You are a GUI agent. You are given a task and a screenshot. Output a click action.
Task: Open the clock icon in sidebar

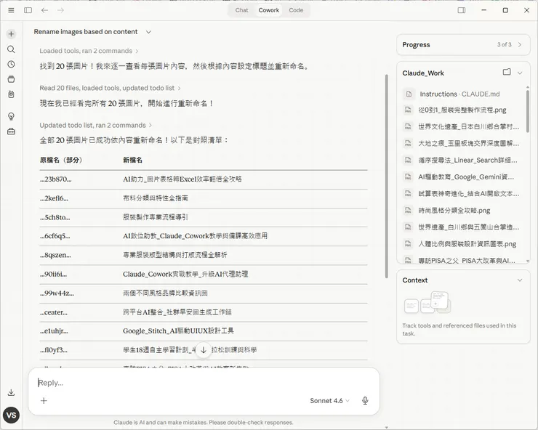11,64
